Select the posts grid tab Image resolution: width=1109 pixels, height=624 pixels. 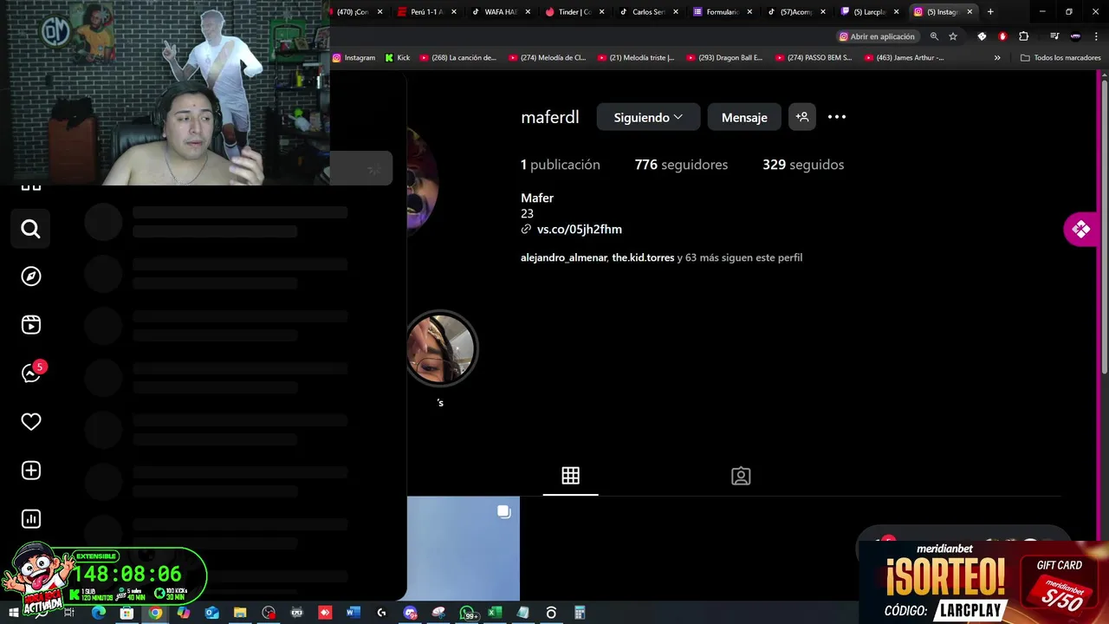coord(570,476)
